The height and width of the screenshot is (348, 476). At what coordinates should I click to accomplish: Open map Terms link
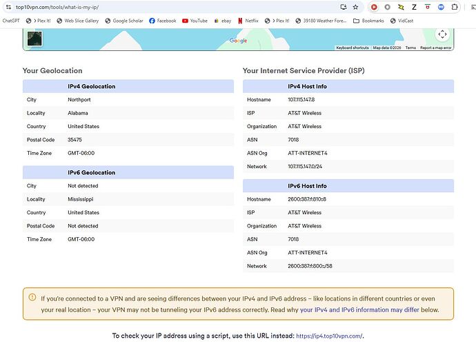coord(410,48)
